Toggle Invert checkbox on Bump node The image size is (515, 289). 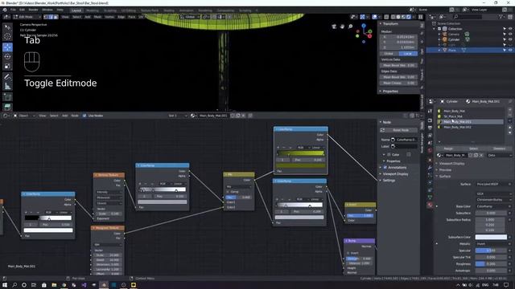point(348,253)
